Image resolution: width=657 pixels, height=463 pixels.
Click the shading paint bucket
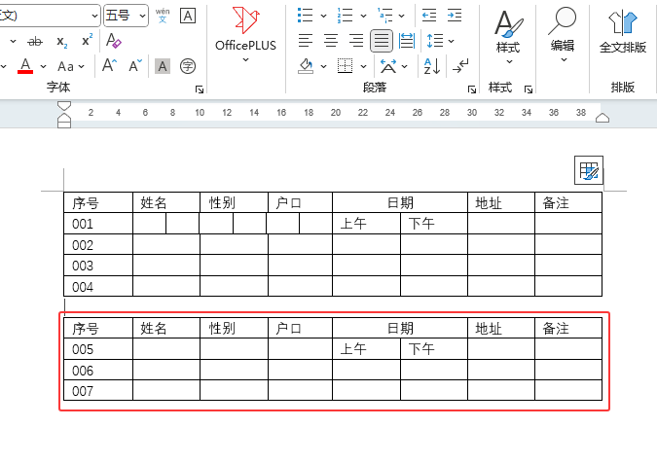click(x=306, y=66)
